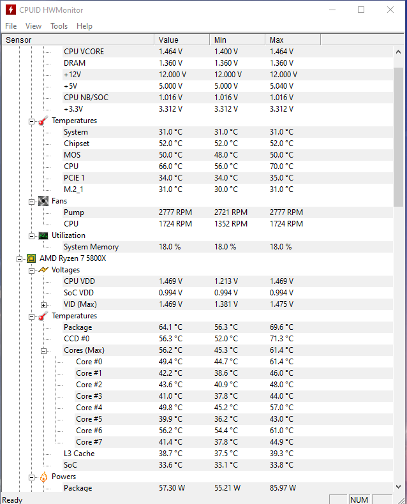Open the File menu

click(11, 26)
